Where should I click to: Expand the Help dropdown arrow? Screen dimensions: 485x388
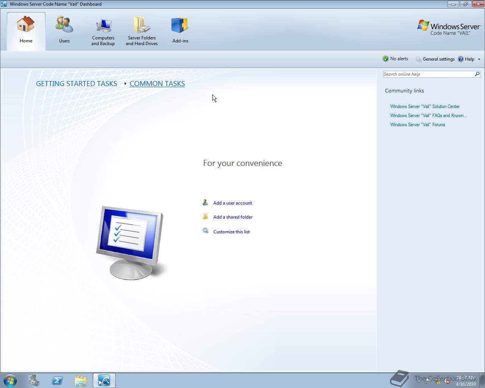point(479,59)
